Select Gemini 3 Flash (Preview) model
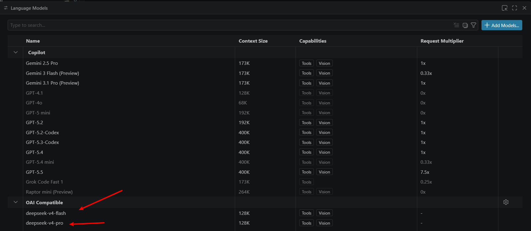 52,73
